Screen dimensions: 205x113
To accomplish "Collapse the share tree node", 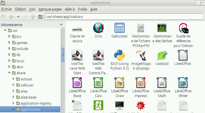I will click(9, 73).
